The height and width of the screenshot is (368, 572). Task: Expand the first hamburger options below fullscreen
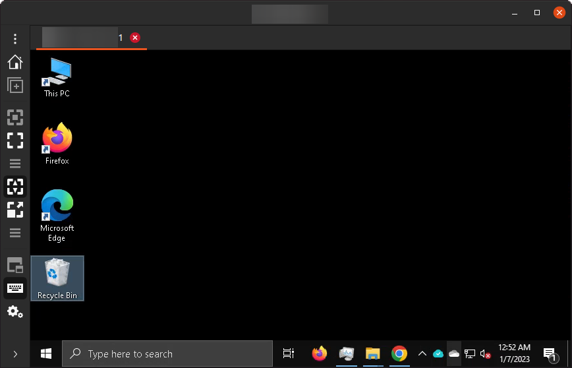pos(15,163)
